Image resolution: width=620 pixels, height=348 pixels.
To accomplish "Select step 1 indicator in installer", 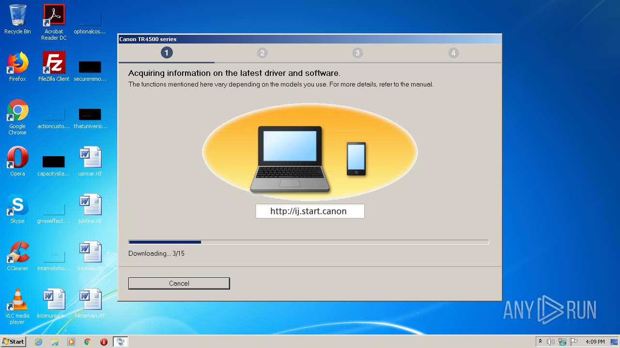I will [x=167, y=53].
